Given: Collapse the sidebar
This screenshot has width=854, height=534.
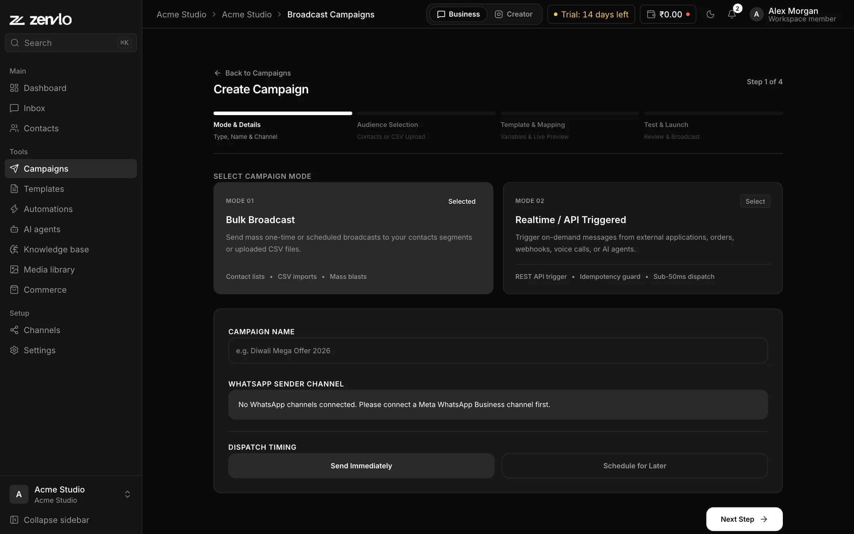Looking at the screenshot, I should [x=71, y=520].
